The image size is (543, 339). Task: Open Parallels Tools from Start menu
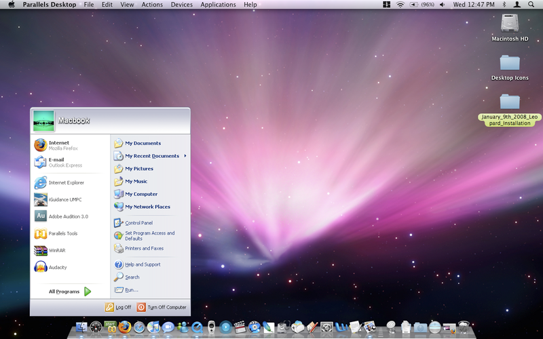(x=56, y=233)
